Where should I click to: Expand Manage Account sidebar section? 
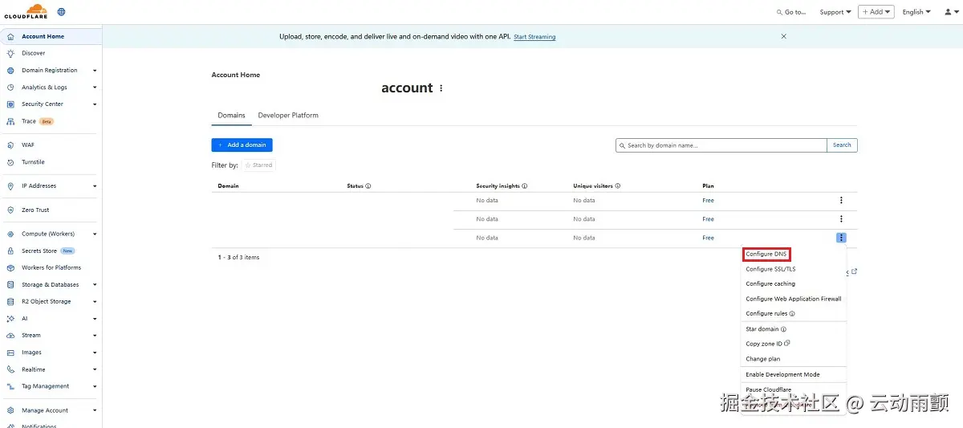[x=95, y=410]
